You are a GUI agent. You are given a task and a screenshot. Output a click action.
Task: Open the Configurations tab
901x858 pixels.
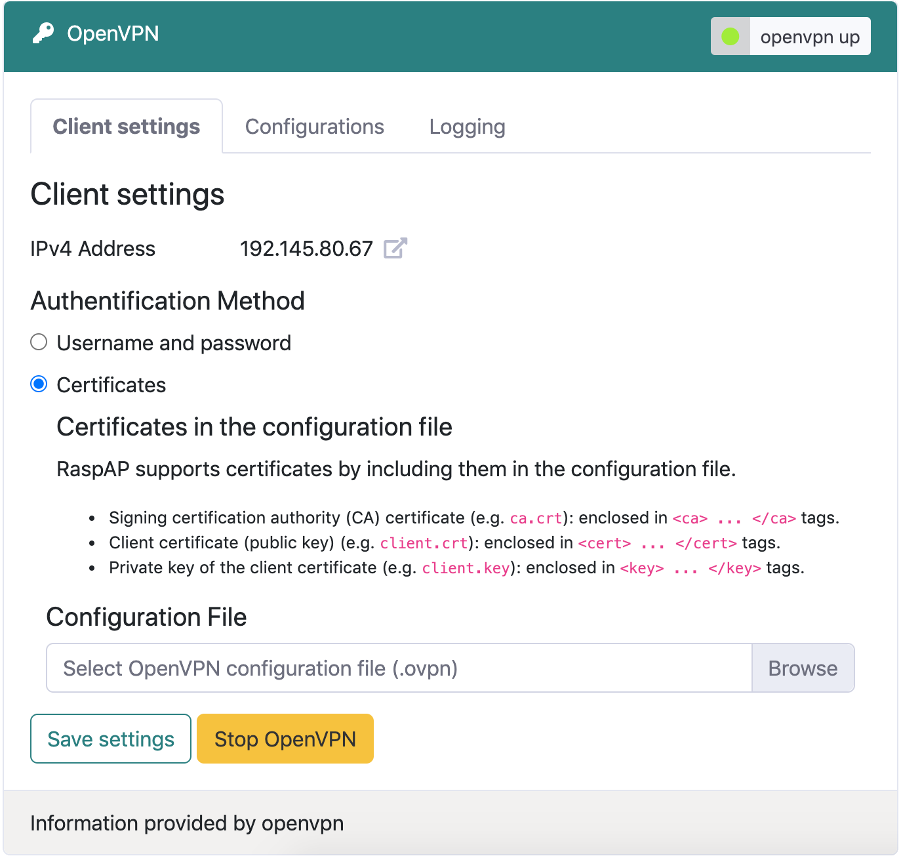coord(315,127)
